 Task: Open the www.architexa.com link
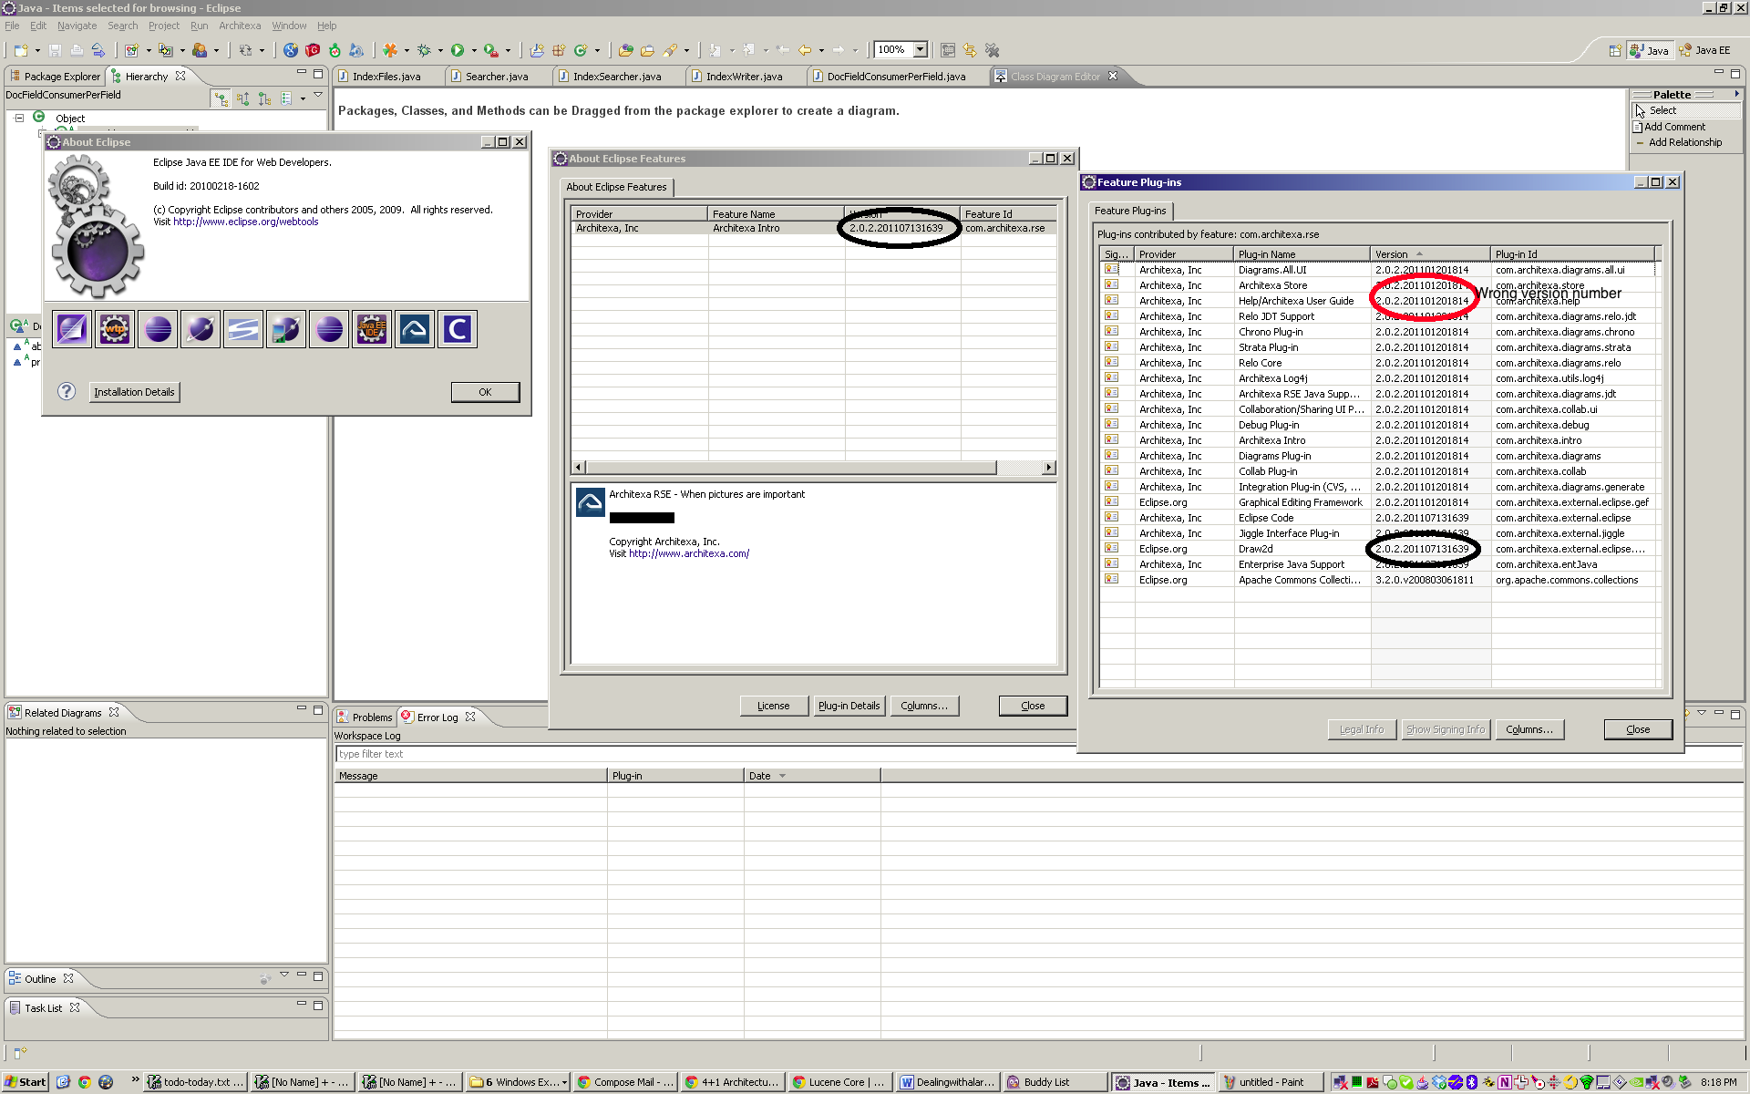pos(688,553)
